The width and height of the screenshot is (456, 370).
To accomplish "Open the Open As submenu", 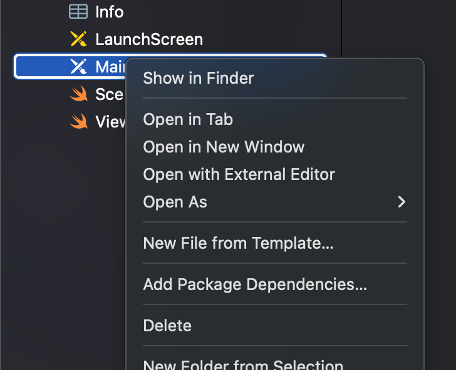I will pyautogui.click(x=275, y=202).
